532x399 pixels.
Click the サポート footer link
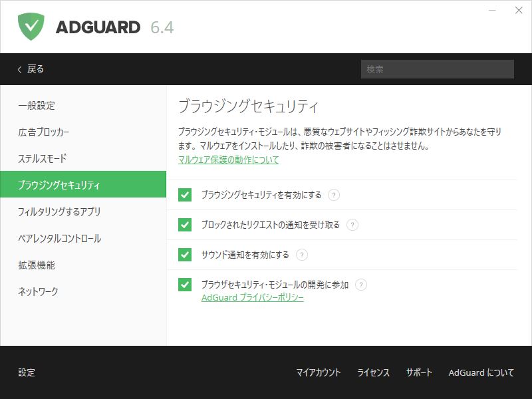(x=419, y=372)
